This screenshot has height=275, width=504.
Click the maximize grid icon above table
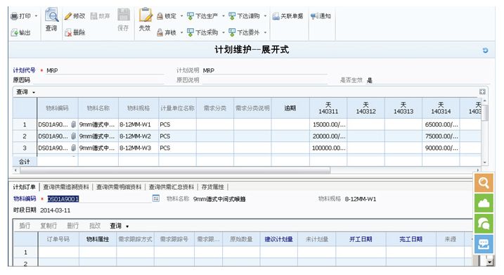(x=482, y=92)
